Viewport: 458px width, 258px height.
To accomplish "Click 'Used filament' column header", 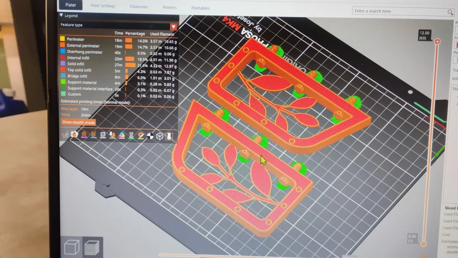I will (x=162, y=34).
